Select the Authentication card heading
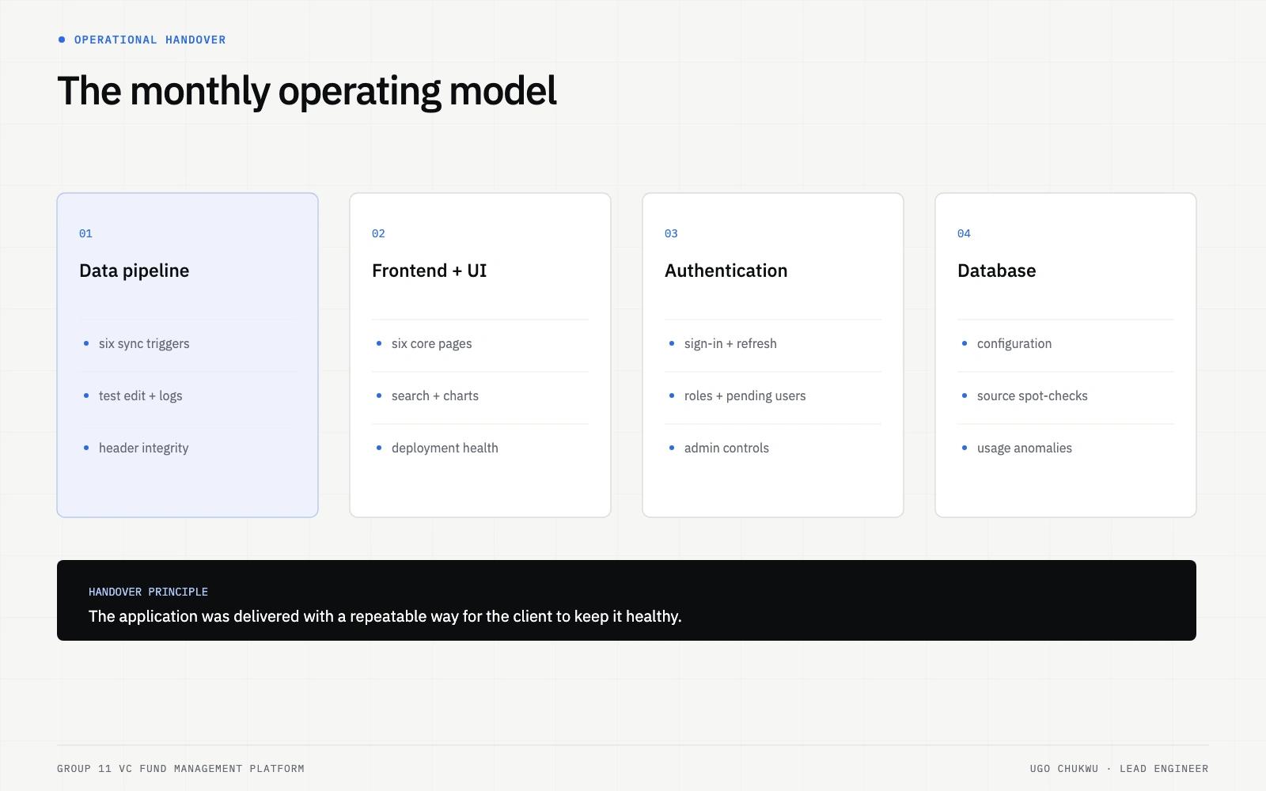Screen dimensions: 1266x791 coord(726,271)
